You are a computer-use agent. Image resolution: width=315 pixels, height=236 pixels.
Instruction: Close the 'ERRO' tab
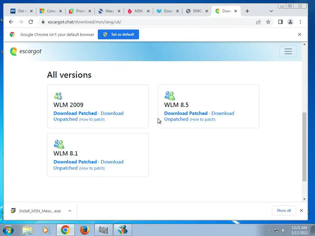point(207,11)
